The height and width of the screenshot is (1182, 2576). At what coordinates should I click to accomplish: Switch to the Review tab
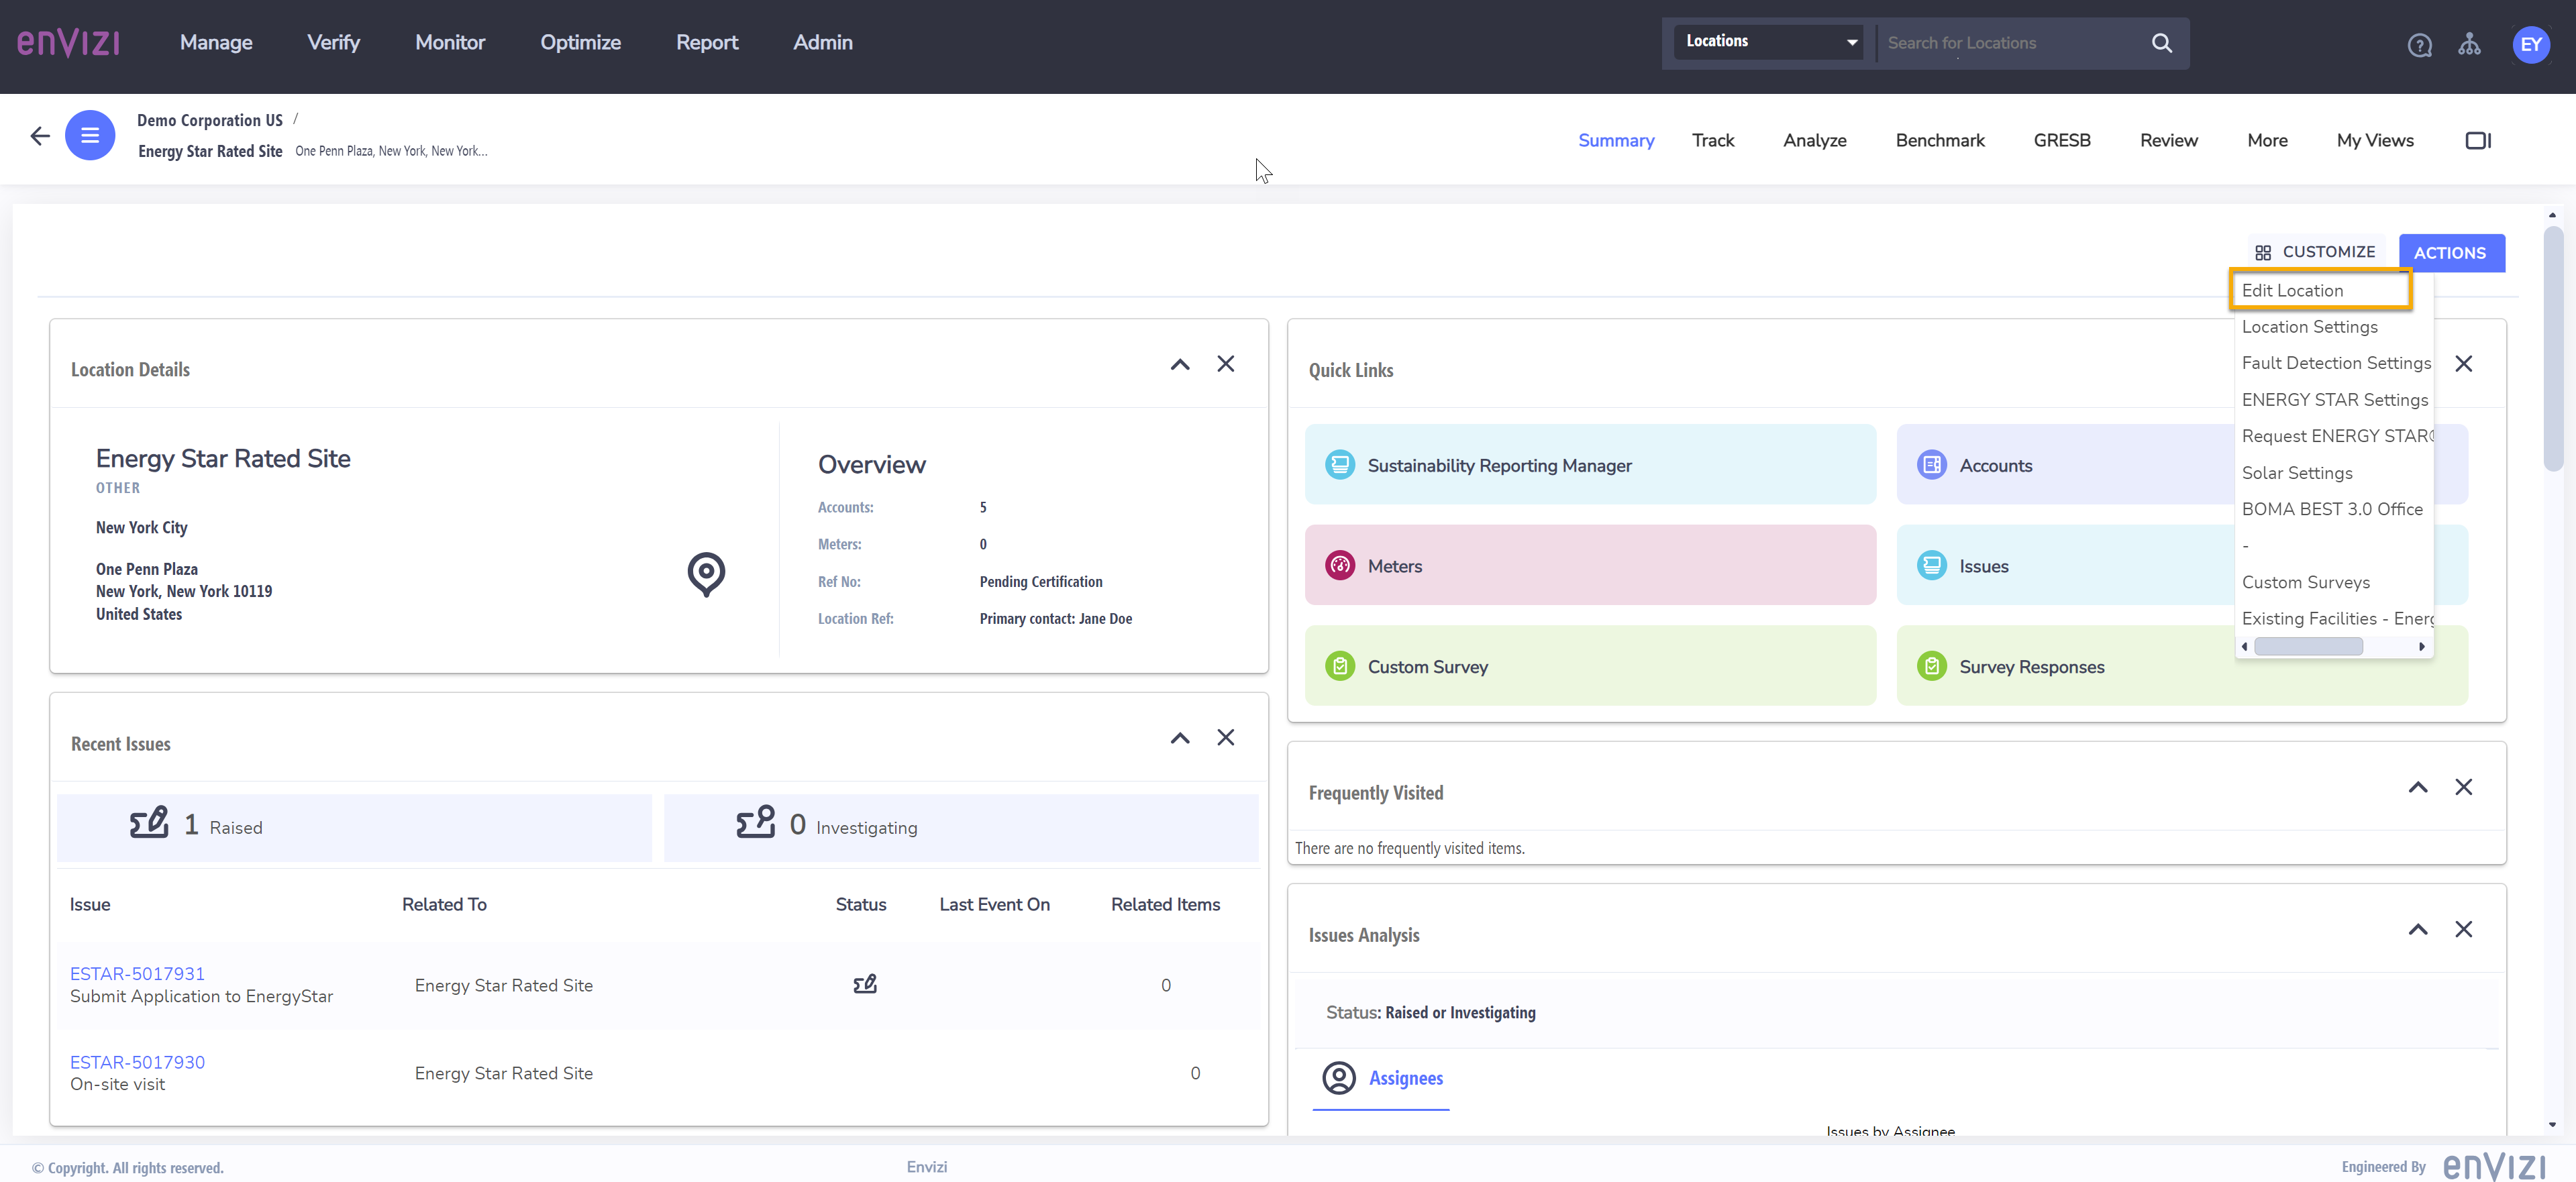coord(2169,141)
